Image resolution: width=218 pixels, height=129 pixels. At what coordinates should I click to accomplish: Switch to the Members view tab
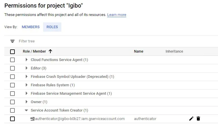pos(31,27)
